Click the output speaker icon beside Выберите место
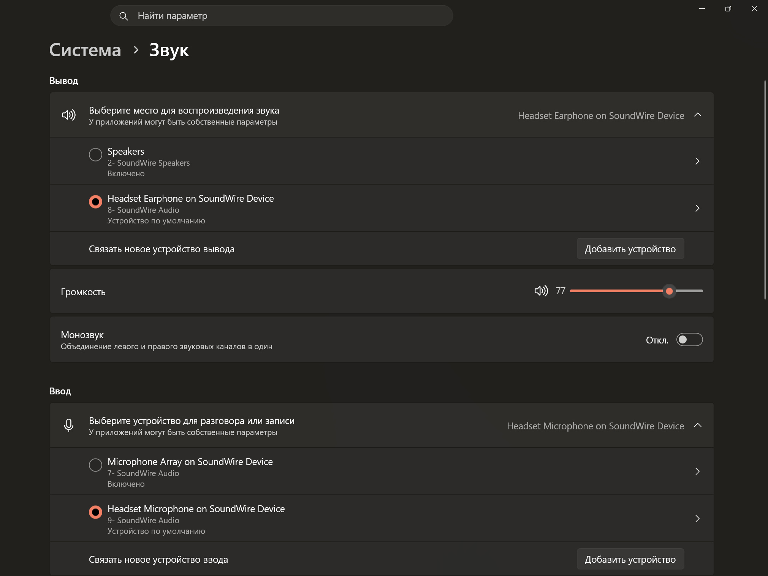The image size is (768, 576). [x=69, y=115]
